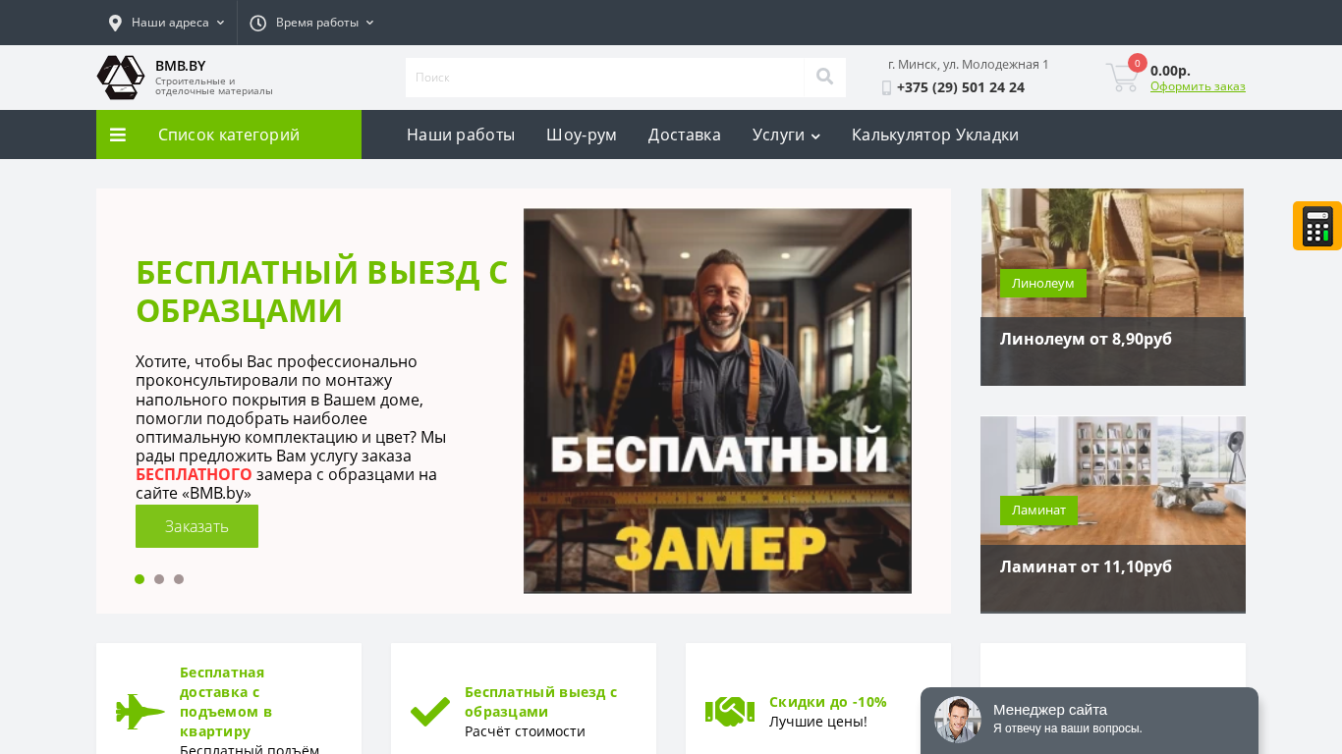Click the 0.00р. cart total

point(1170,71)
